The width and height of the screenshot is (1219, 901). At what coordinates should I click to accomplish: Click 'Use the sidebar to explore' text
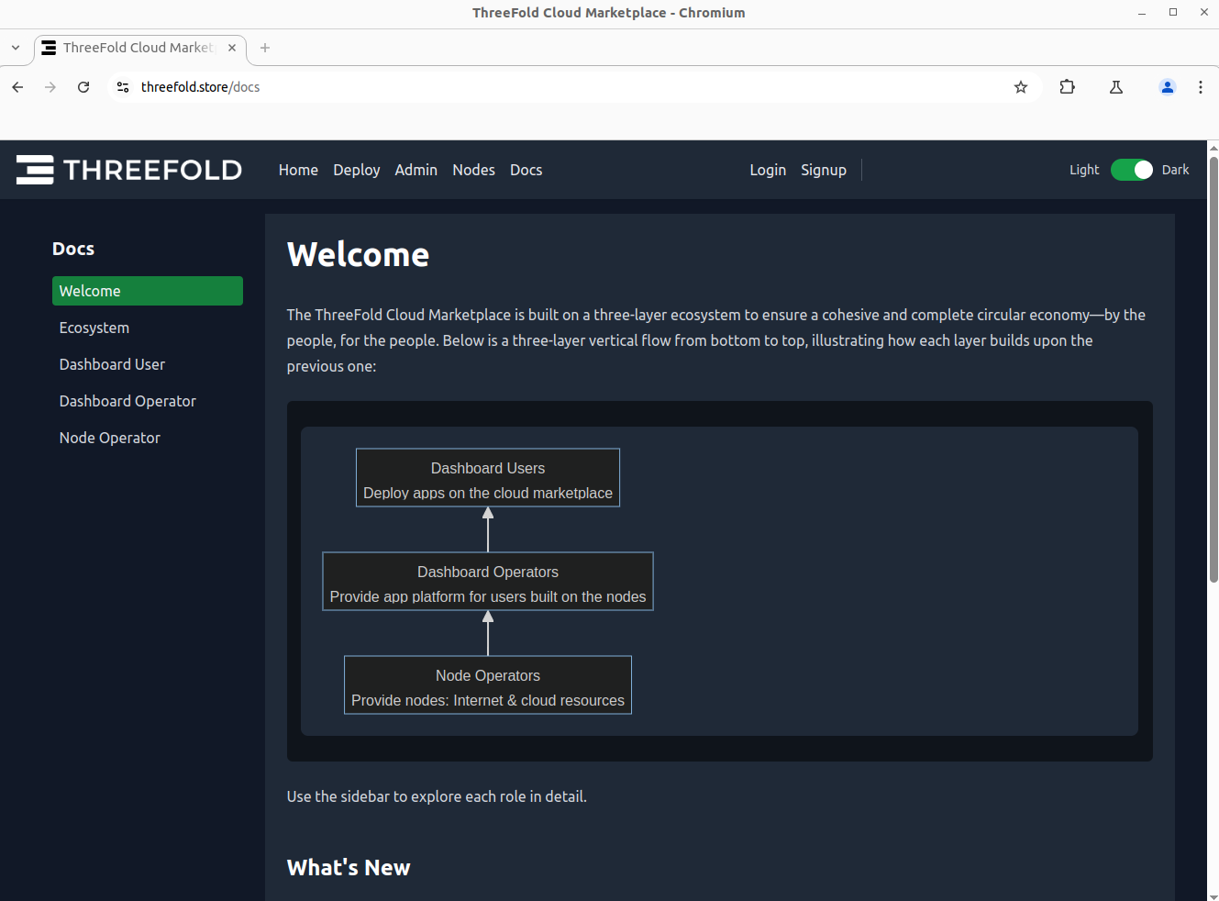437,796
